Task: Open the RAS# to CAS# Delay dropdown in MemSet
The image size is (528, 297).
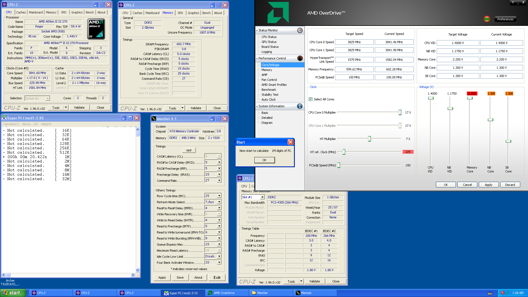Action: tap(219, 162)
